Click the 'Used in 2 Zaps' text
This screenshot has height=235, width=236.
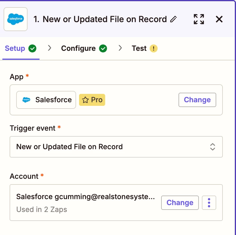[42, 210]
